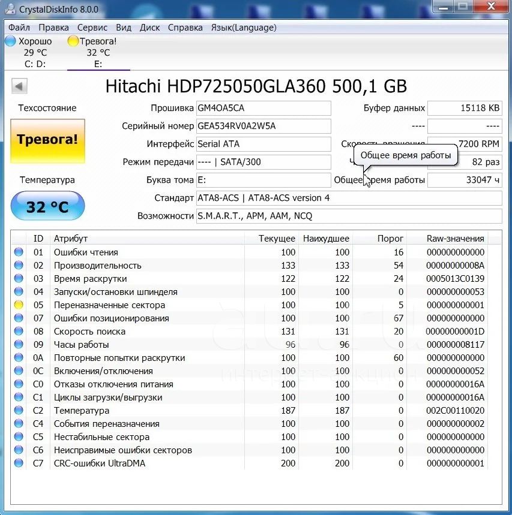
Task: Click the Стандарт field ATA8-ACS version 4
Action: click(349, 198)
